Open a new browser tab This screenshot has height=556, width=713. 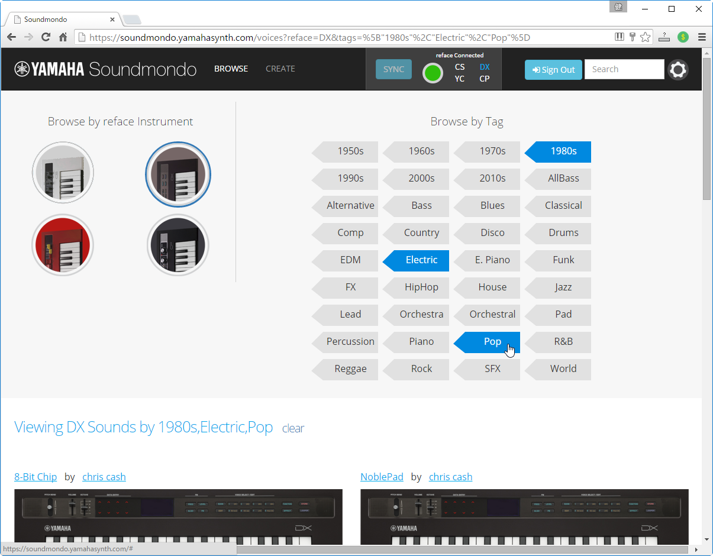132,20
